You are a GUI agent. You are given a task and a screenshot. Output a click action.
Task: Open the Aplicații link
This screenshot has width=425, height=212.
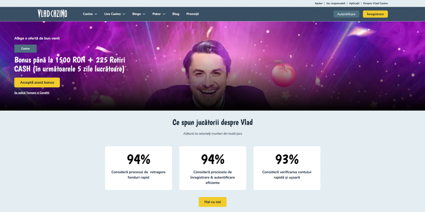click(x=354, y=3)
